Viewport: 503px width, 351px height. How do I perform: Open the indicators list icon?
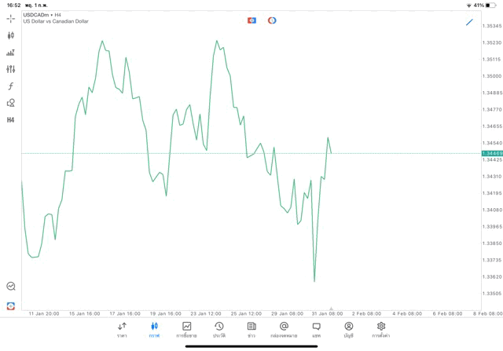(11, 53)
